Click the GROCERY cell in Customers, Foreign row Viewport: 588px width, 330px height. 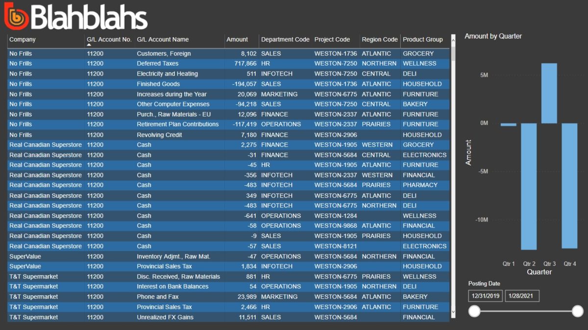pyautogui.click(x=418, y=53)
